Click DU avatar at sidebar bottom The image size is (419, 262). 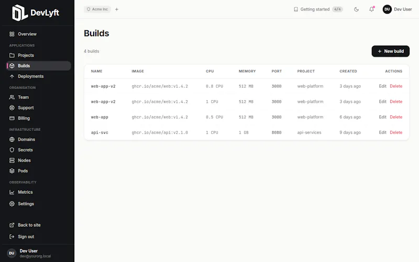click(x=12, y=253)
